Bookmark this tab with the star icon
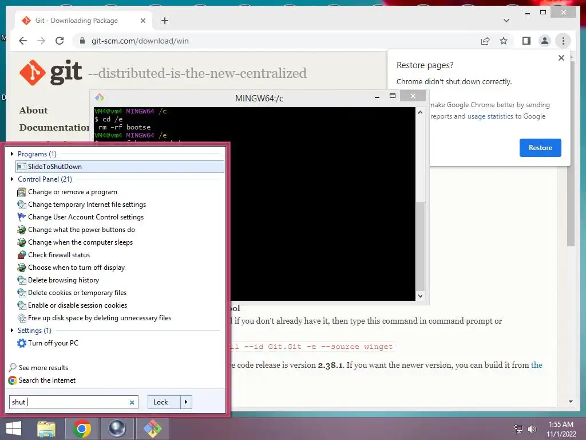This screenshot has height=440, width=586. [504, 41]
